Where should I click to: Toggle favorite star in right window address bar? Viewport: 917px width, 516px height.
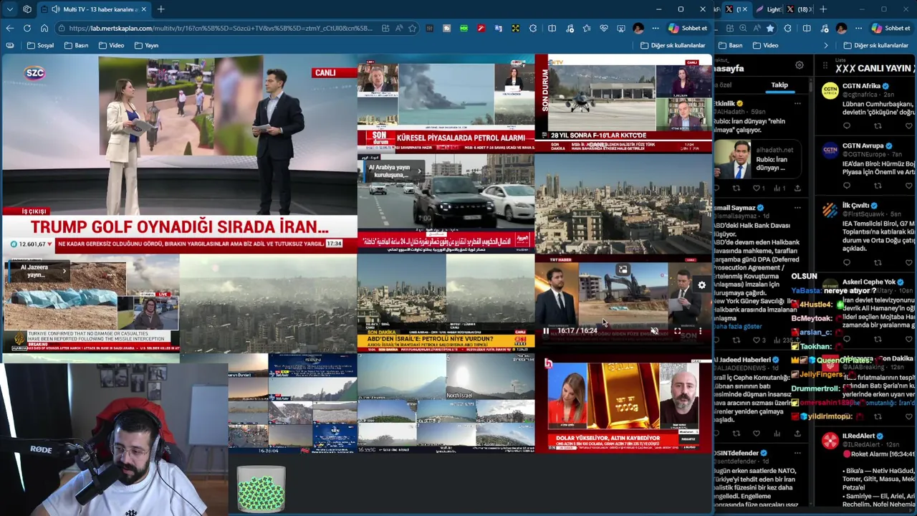point(770,28)
